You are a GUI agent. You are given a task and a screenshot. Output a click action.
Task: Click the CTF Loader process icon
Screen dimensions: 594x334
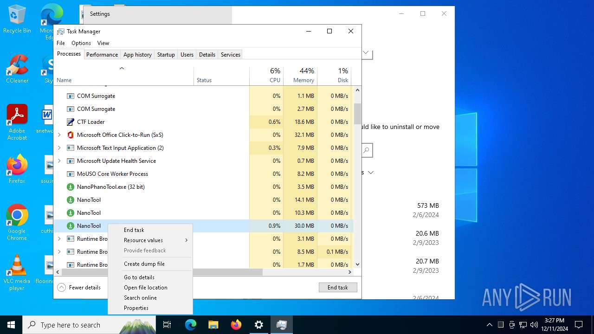[71, 122]
